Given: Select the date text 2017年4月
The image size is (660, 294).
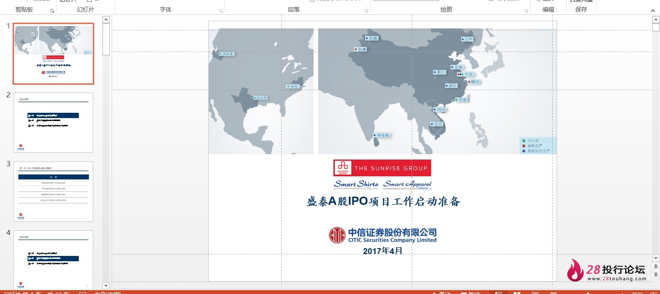Looking at the screenshot, I should 383,251.
